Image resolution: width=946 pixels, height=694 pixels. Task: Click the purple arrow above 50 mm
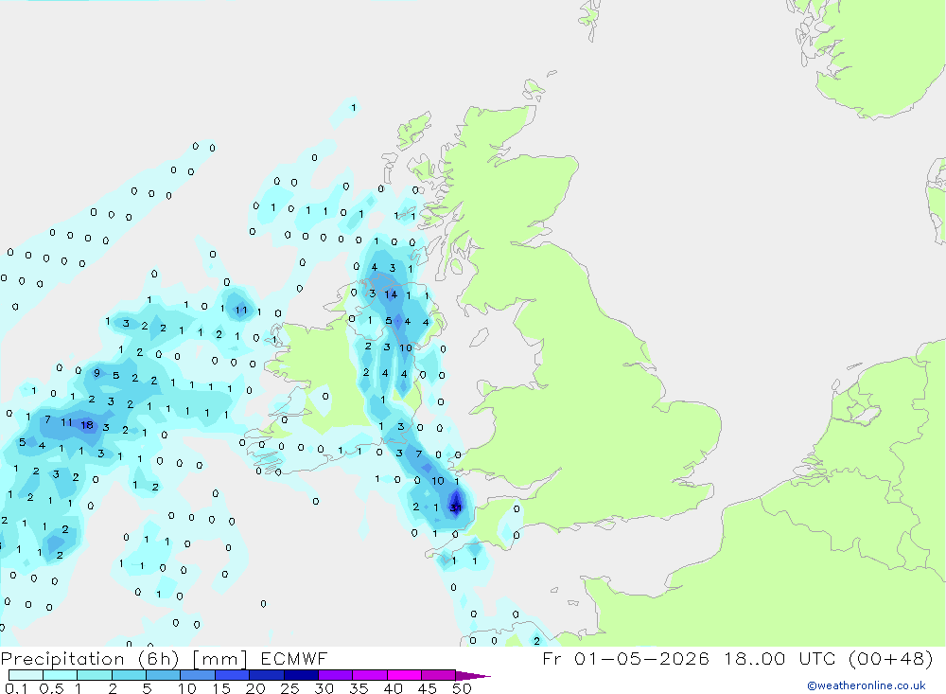(473, 676)
